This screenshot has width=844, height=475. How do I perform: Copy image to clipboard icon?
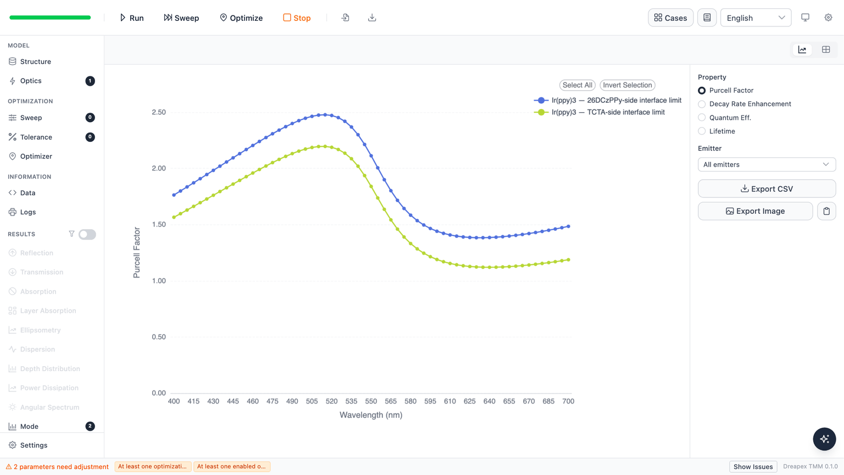(x=826, y=211)
